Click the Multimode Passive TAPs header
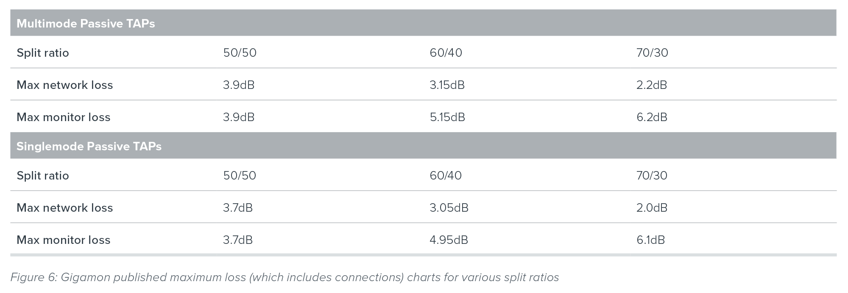848x293 pixels. click(86, 23)
